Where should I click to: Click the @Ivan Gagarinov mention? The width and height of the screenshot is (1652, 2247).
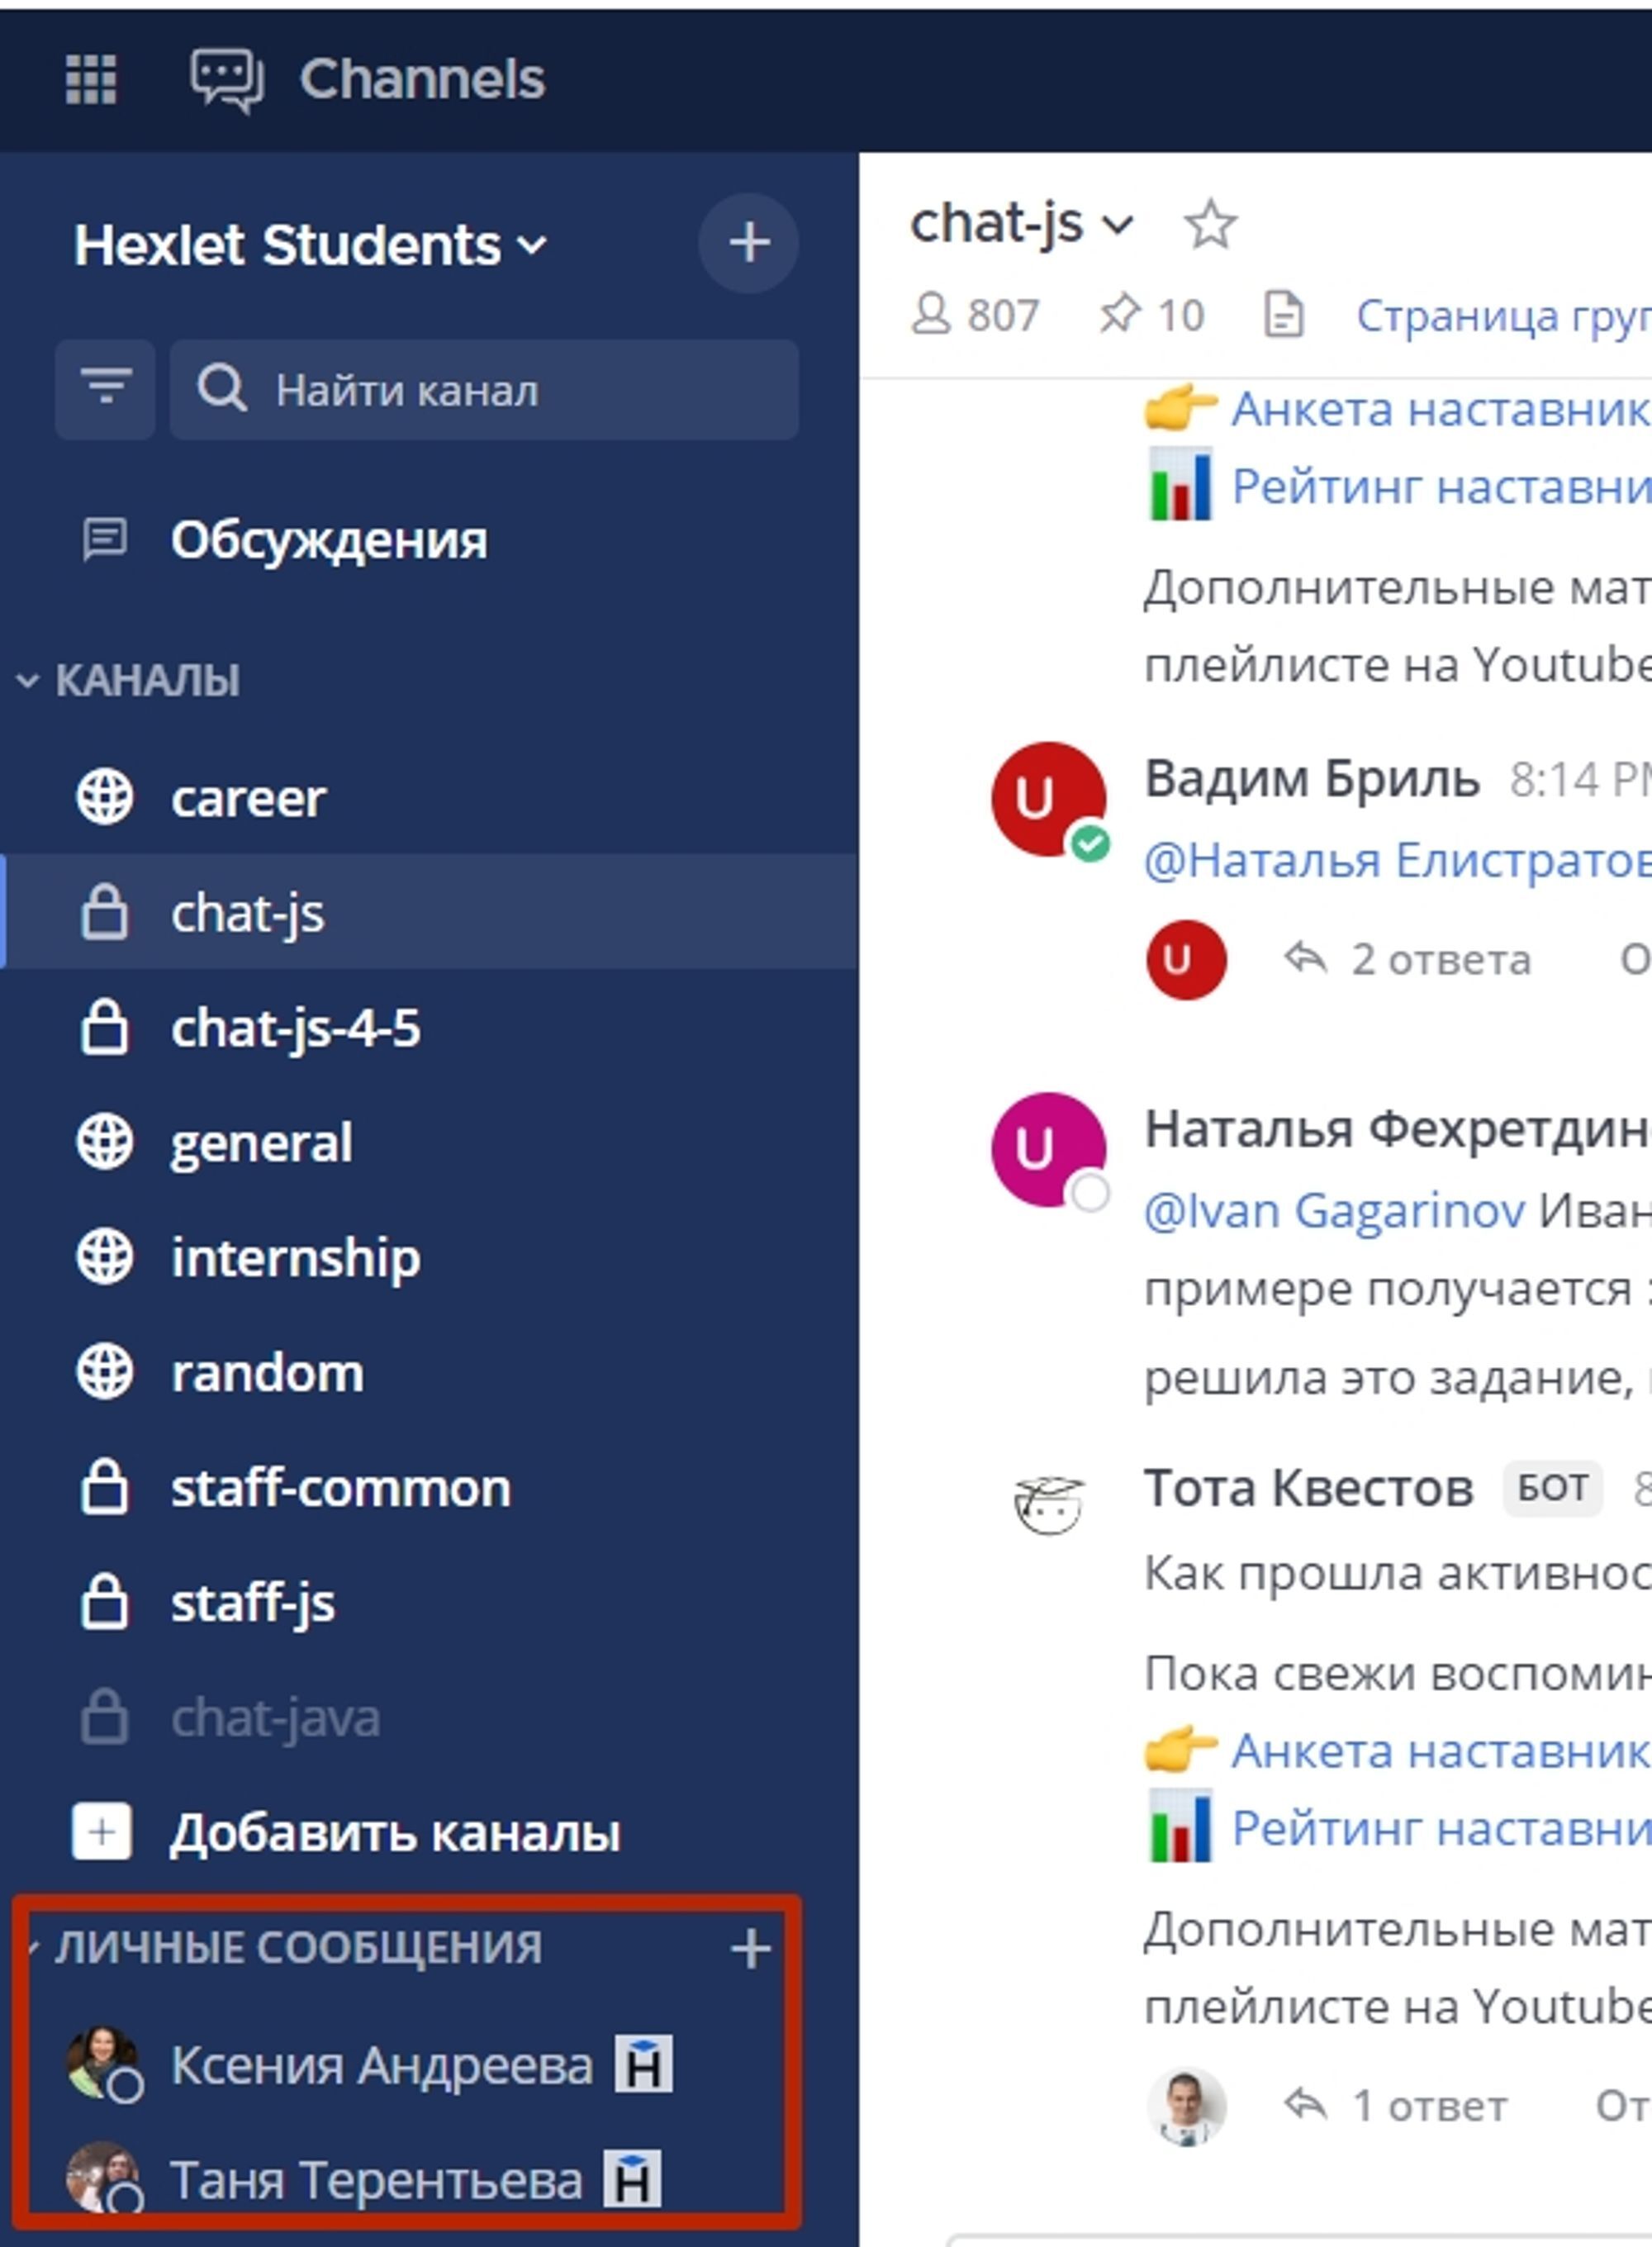pyautogui.click(x=1335, y=1211)
